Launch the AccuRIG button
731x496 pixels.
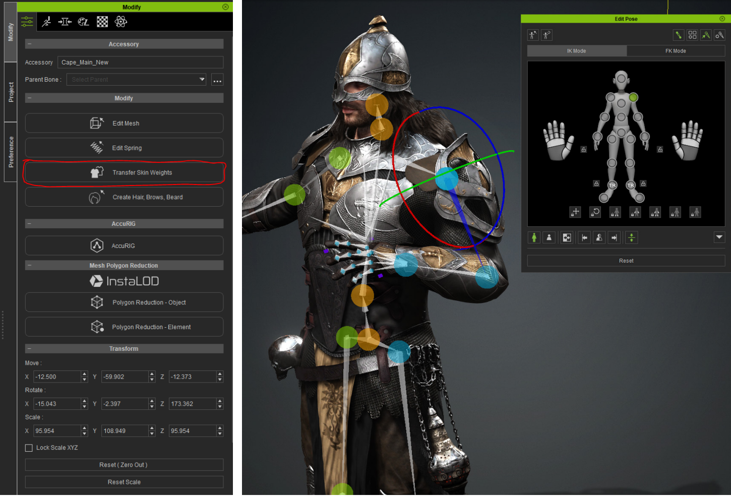(124, 246)
